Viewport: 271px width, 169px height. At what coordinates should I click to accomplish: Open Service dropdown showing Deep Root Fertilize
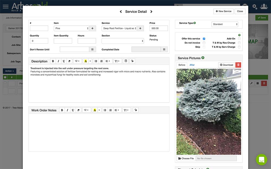(x=119, y=28)
